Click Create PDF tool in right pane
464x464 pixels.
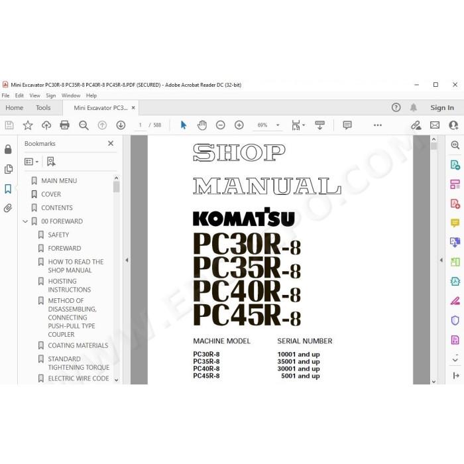pos(455,203)
